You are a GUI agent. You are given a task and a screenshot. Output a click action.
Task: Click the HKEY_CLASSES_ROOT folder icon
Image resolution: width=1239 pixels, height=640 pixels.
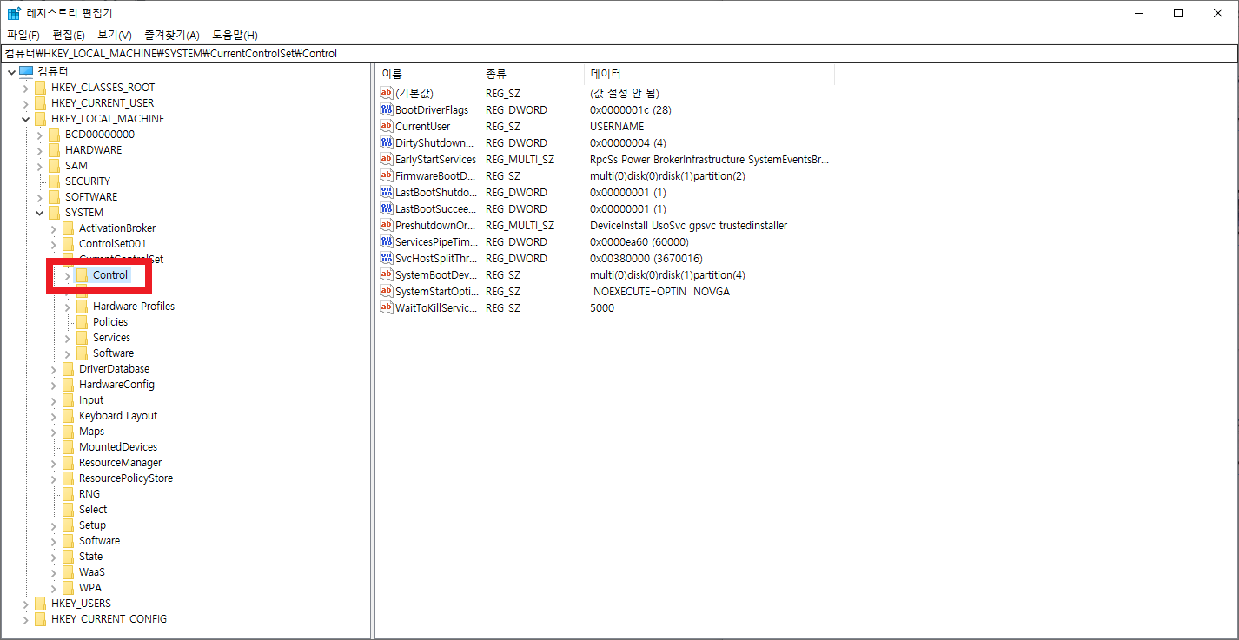pos(40,88)
